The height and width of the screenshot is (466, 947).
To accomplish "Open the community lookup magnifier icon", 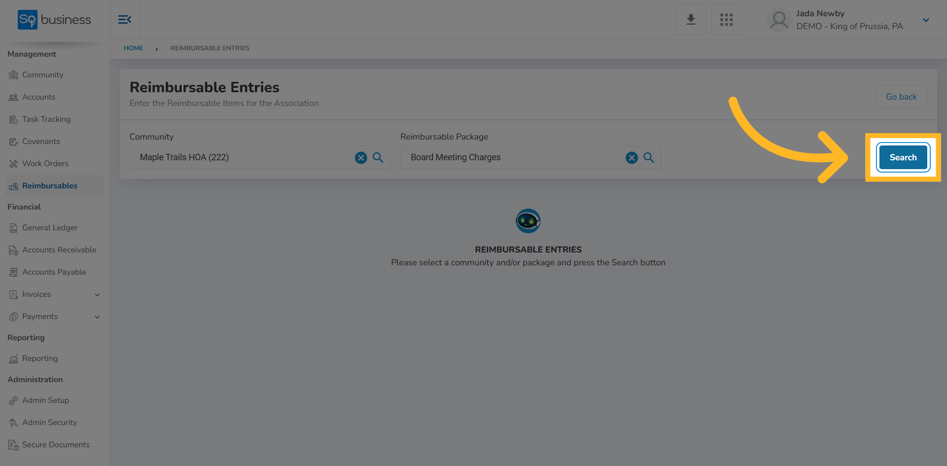I will [x=378, y=158].
